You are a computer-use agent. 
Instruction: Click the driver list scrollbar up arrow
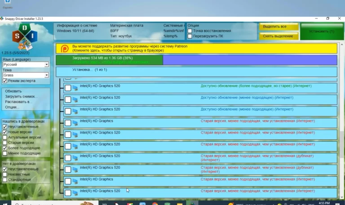pyautogui.click(x=342, y=45)
